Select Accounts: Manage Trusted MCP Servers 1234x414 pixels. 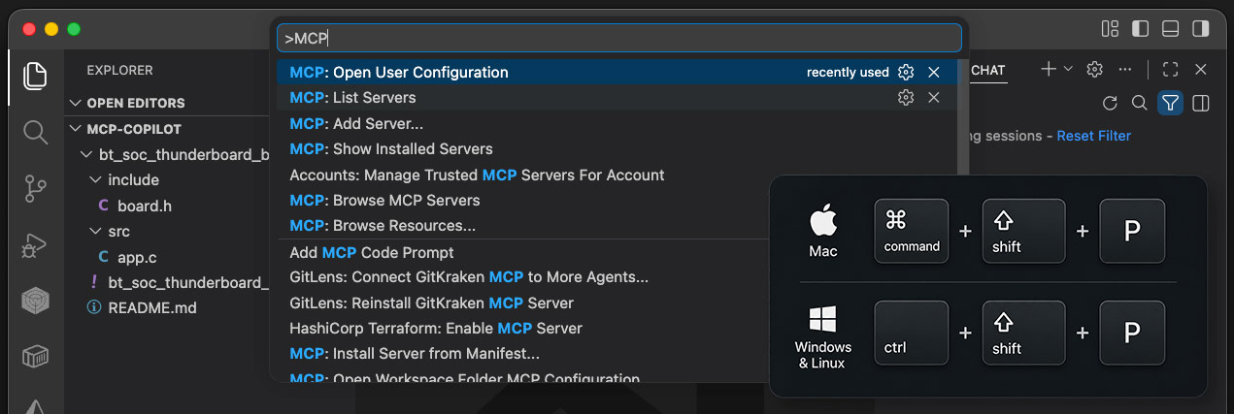(x=616, y=175)
